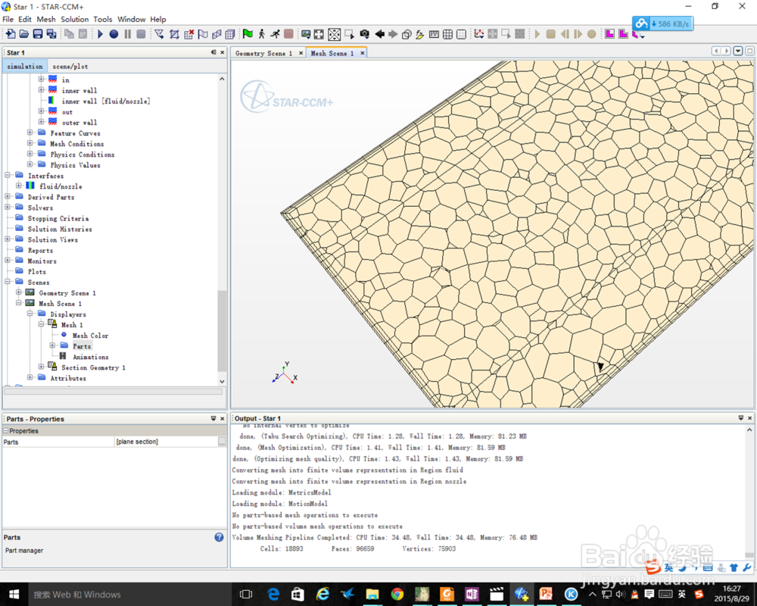Select the outer wall boundary item
This screenshot has height=606, width=757.
click(79, 122)
